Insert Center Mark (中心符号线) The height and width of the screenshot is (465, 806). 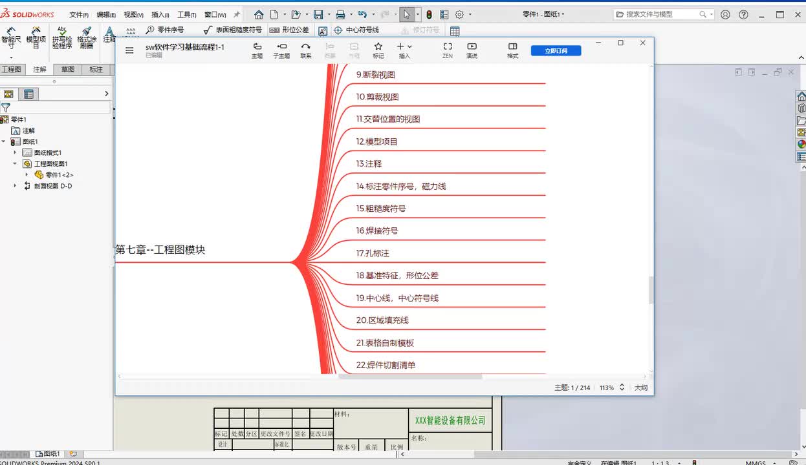coord(356,30)
